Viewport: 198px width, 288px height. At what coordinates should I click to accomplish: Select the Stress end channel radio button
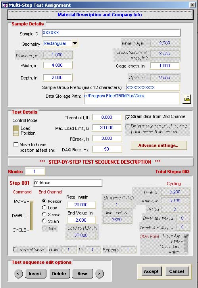(44, 215)
